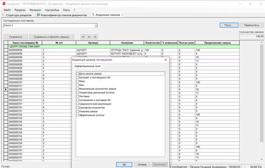Click the Перечитать button
Image resolution: width=265 pixels, height=168 pixels.
[x=251, y=25]
